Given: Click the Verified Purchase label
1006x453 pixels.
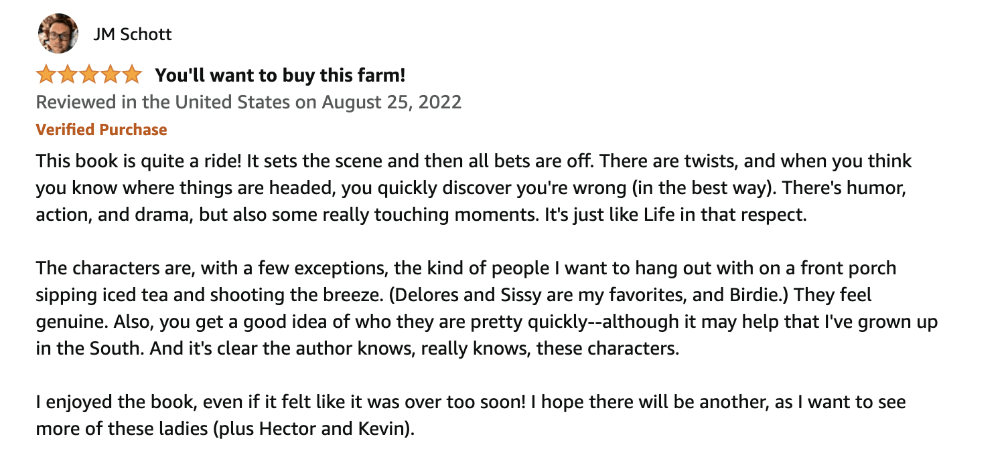Looking at the screenshot, I should pyautogui.click(x=101, y=129).
